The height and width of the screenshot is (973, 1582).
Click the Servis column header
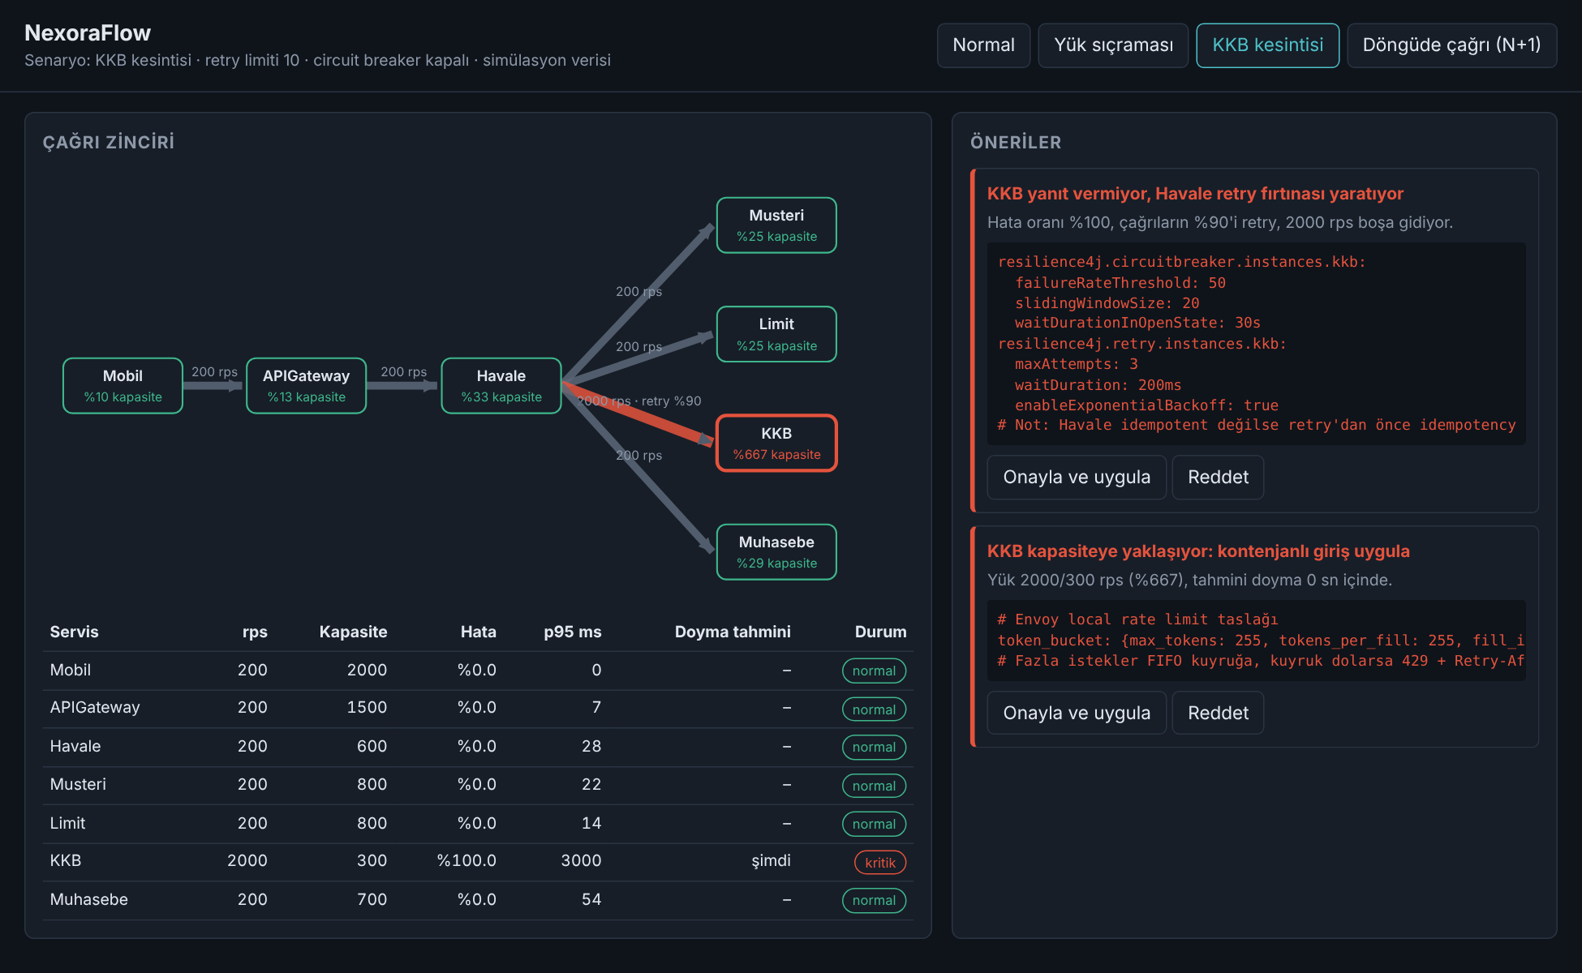coord(74,632)
